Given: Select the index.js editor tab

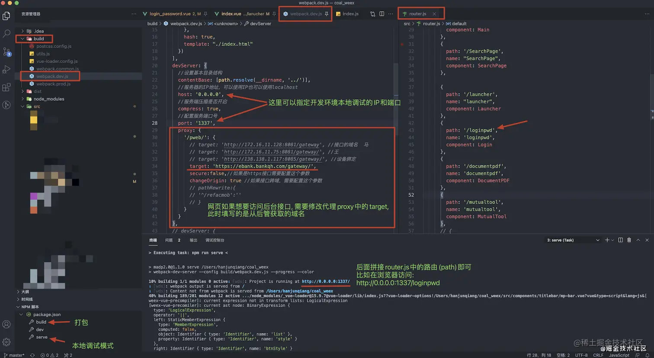Looking at the screenshot, I should coord(348,14).
